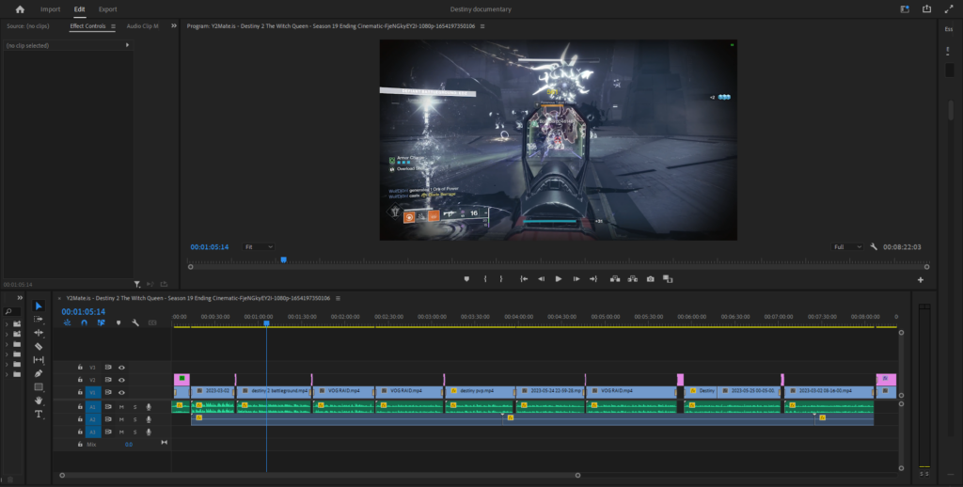Open timeline sequence panel menu
This screenshot has height=487, width=963.
click(338, 298)
